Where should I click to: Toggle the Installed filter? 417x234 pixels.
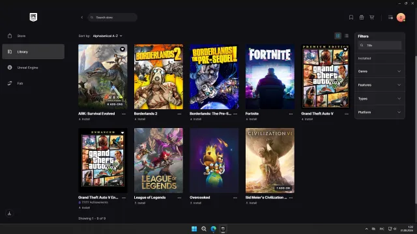[379, 58]
